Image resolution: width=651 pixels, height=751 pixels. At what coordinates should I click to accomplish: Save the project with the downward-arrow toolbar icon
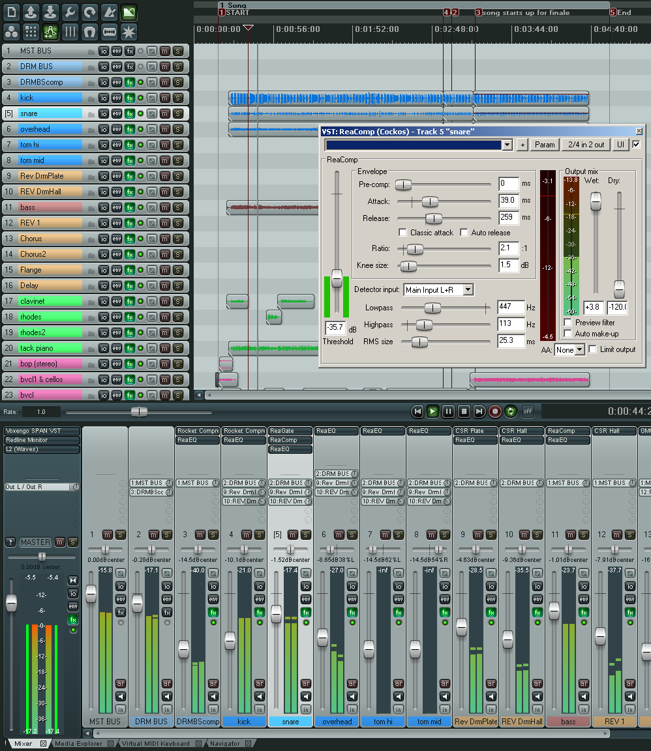click(x=50, y=12)
